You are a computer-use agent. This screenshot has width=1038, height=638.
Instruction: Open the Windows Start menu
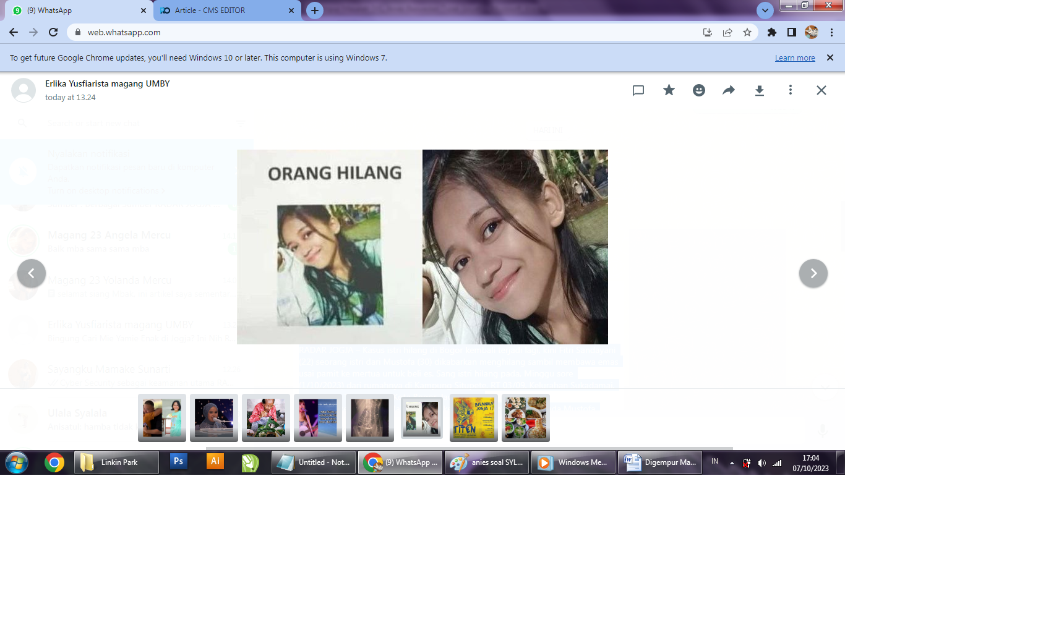pyautogui.click(x=17, y=462)
